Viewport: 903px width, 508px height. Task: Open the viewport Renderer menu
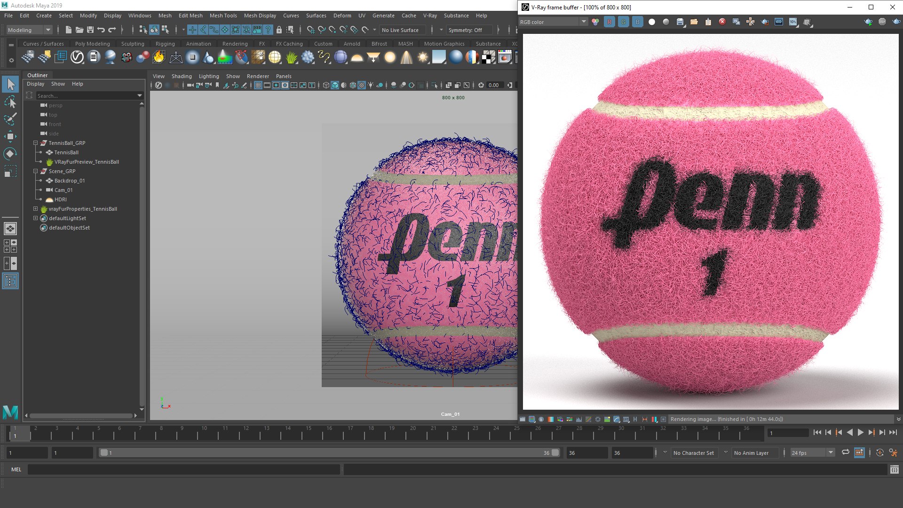point(258,76)
